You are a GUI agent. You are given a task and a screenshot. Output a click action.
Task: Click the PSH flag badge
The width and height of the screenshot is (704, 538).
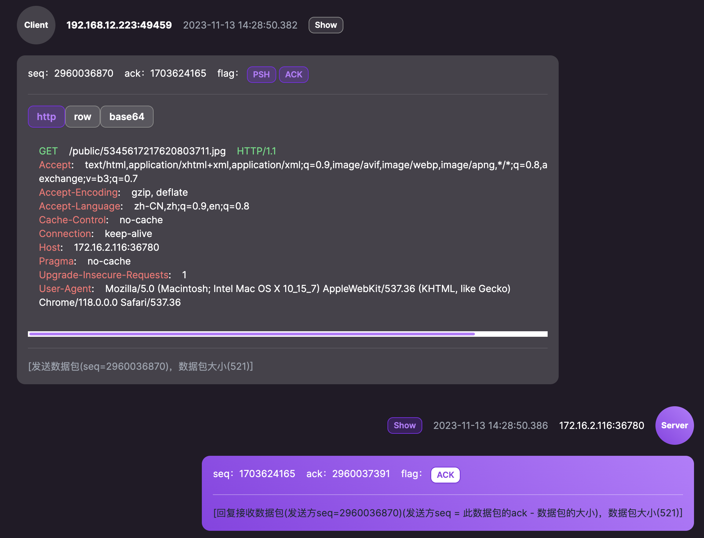tap(261, 75)
